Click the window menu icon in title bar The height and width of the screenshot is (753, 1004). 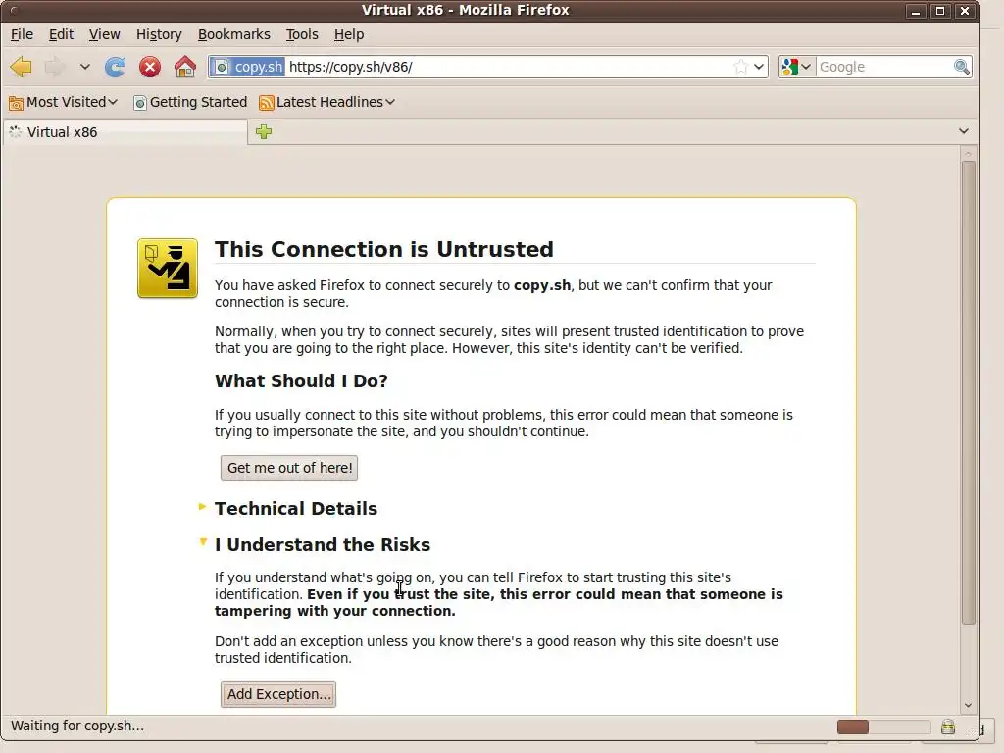[13, 10]
